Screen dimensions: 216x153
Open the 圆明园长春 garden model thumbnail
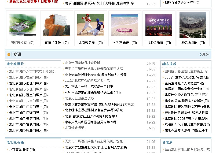(x=23, y=25)
